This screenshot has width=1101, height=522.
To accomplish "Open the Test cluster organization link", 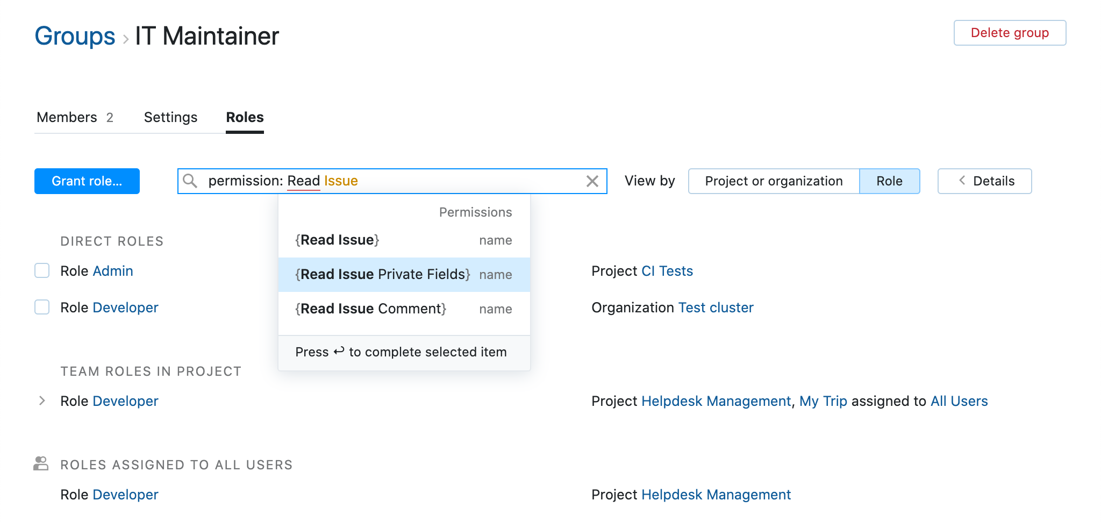I will click(716, 307).
